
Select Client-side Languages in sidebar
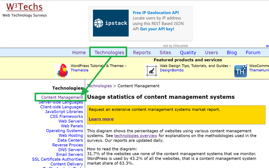[61, 107]
